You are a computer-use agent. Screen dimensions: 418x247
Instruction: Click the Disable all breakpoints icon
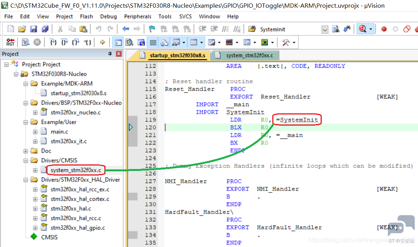pos(407,29)
